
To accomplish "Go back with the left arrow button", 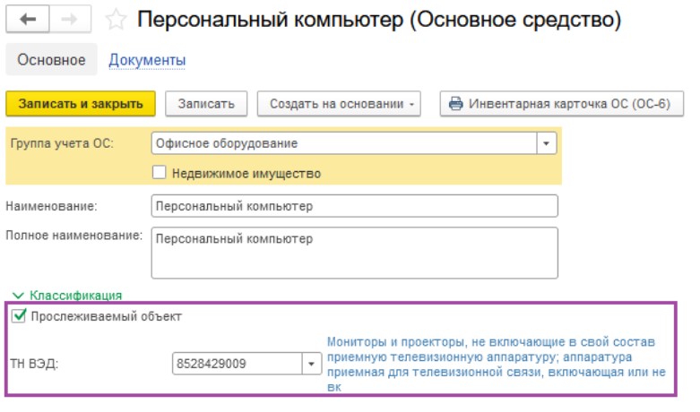I will tap(28, 19).
